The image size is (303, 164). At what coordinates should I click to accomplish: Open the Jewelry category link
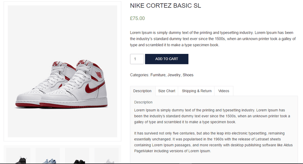pos(174,75)
